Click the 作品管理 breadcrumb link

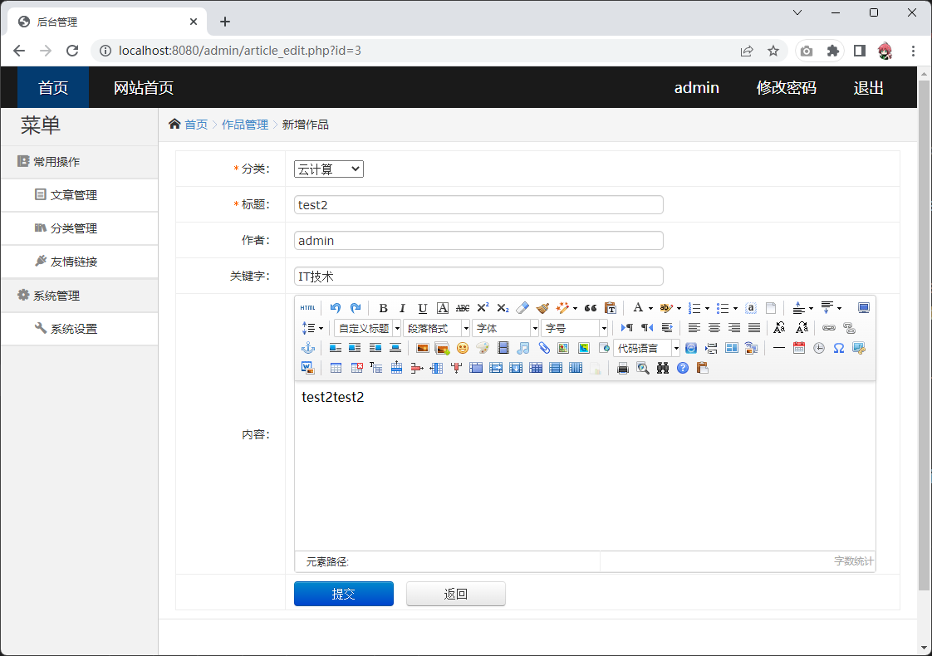245,125
